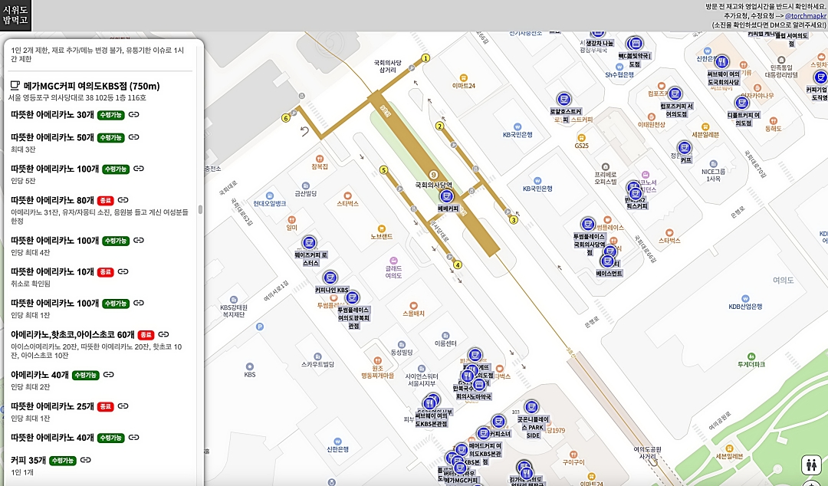Screen dimensions: 828x486
Task: Click the 베이스먼트 coffee marker
Action: (x=608, y=261)
